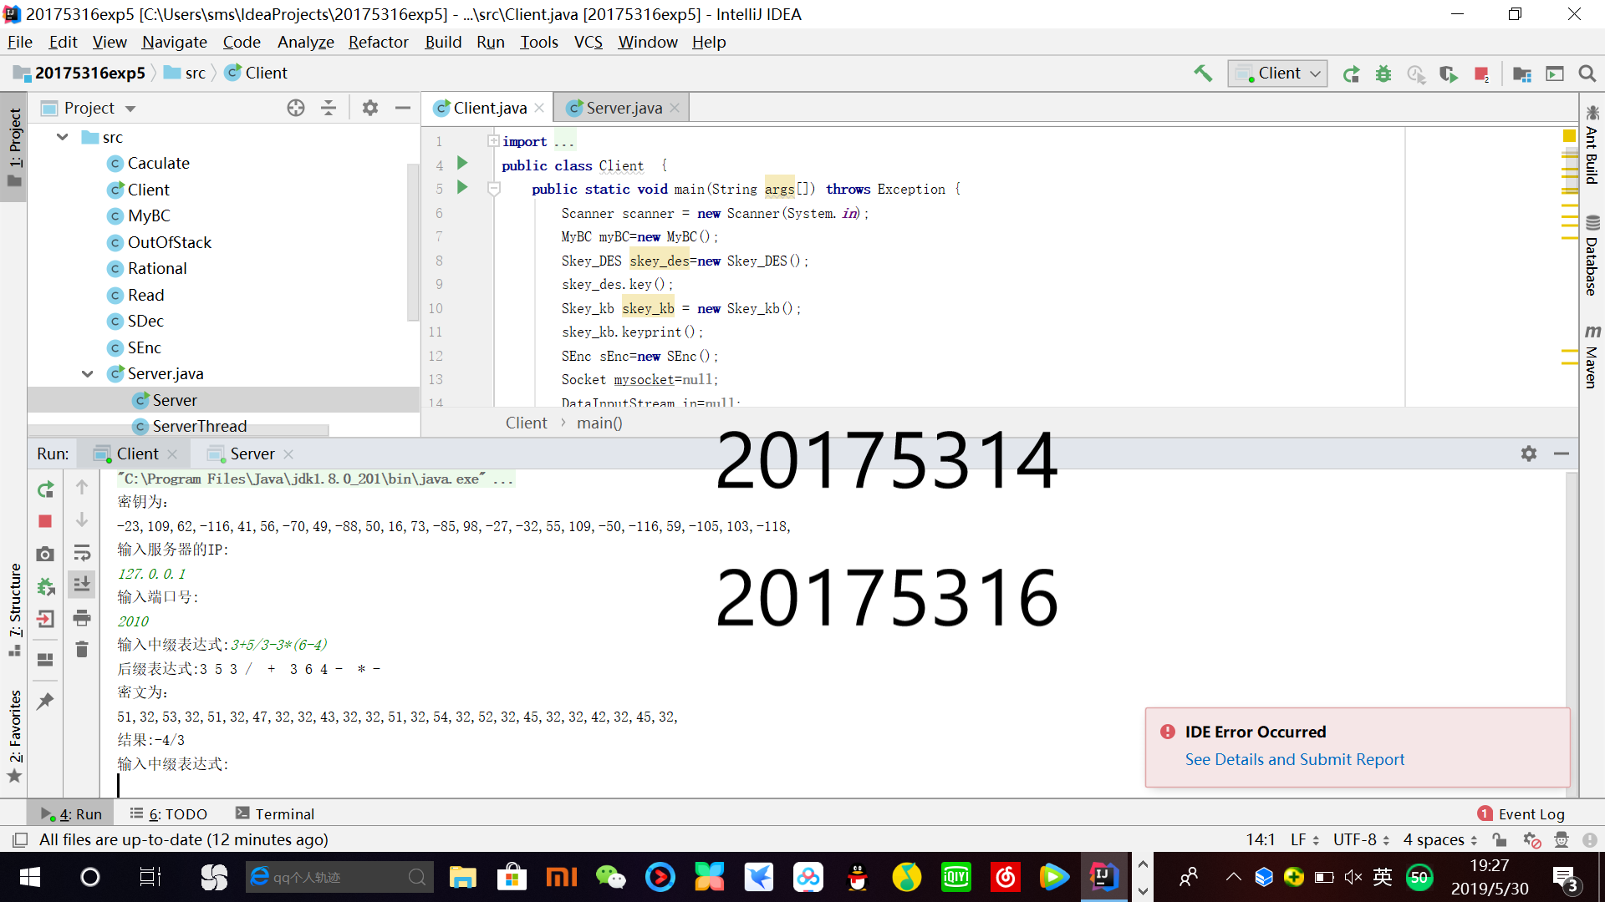Open the Client run configuration dropdown

point(1278,73)
